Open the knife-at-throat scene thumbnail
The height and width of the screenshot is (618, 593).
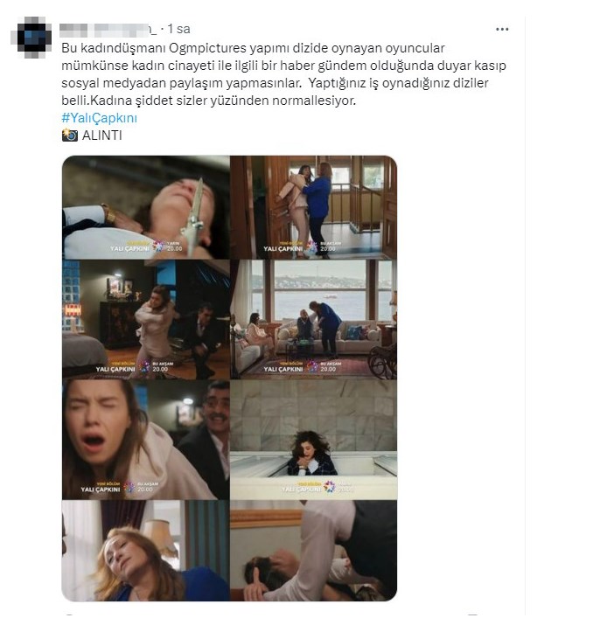pyautogui.click(x=146, y=207)
